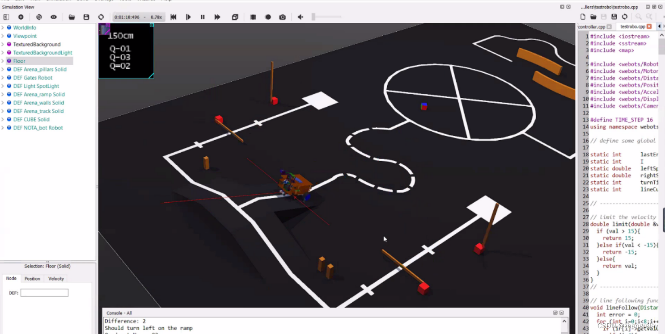This screenshot has width=665, height=334.
Task: Toggle the rendering cube icon
Action: [235, 17]
